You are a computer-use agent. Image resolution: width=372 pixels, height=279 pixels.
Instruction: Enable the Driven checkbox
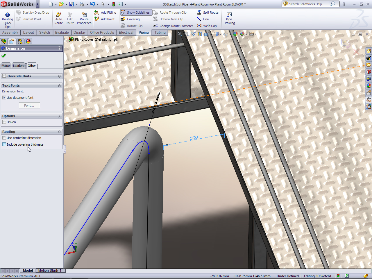(4, 122)
